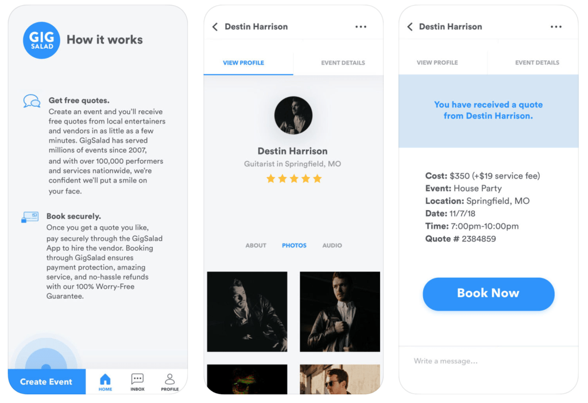Go back from the middle Destin Harrison profile
588x403 pixels.
[x=215, y=26]
